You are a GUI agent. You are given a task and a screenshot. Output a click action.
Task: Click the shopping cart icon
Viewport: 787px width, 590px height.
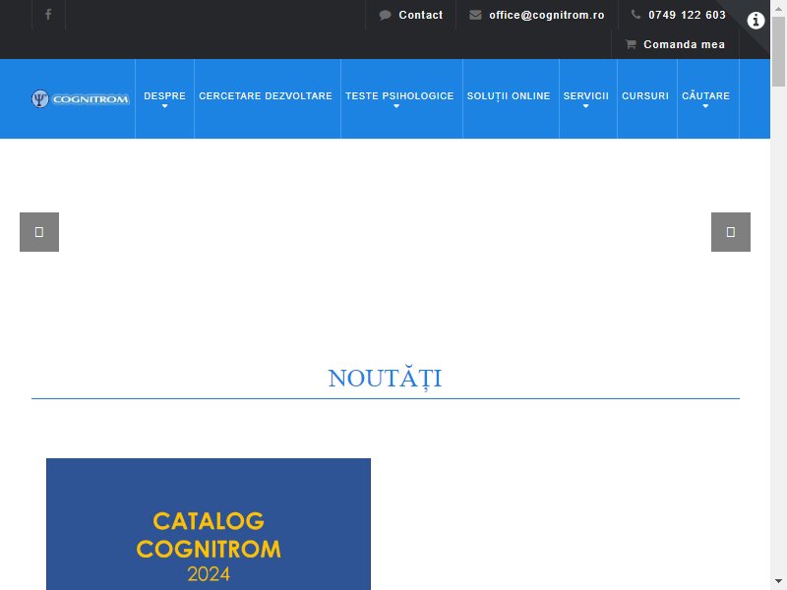(x=631, y=44)
